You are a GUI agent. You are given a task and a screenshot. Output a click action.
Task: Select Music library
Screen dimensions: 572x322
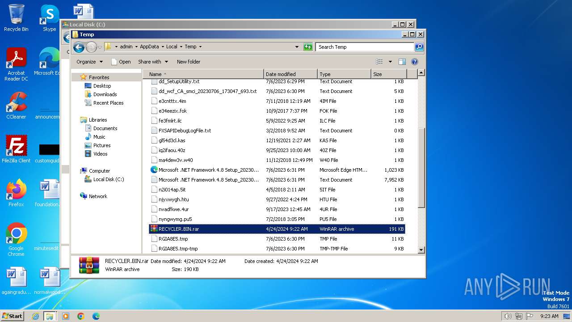99,137
